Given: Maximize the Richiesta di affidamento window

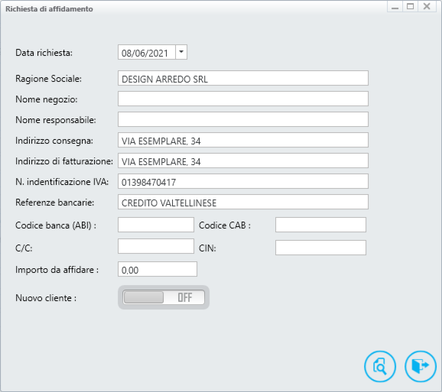Looking at the screenshot, I should point(410,6).
